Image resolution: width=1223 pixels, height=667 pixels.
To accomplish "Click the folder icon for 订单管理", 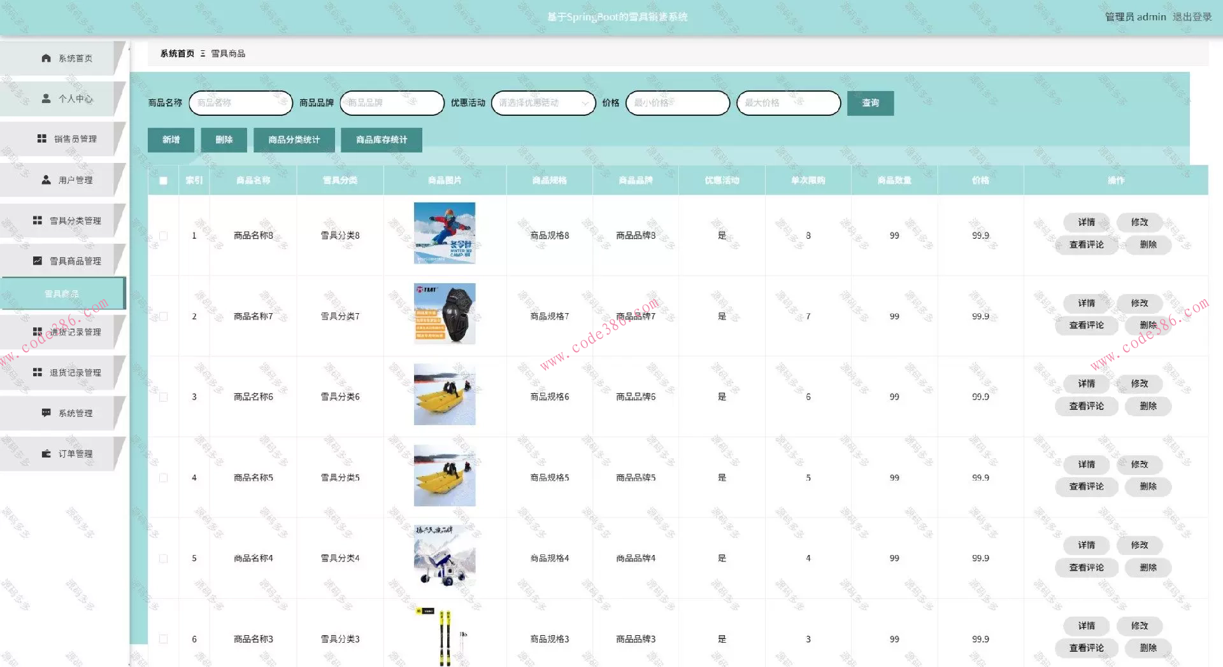I will tap(46, 454).
